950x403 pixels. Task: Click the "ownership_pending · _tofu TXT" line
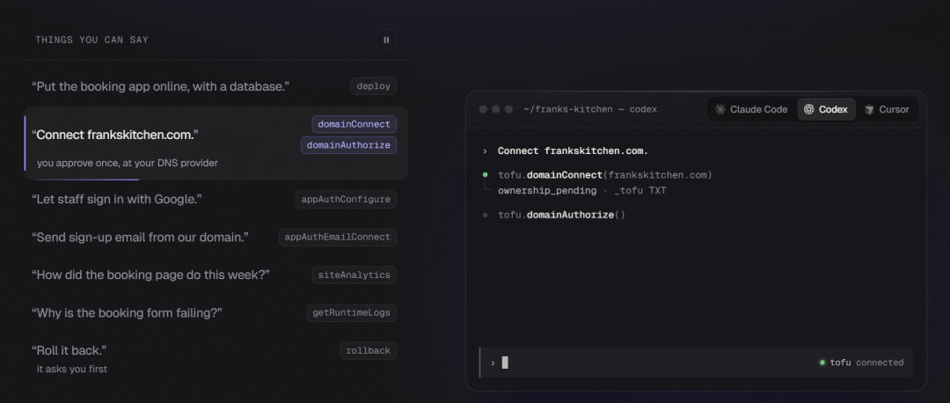point(581,191)
